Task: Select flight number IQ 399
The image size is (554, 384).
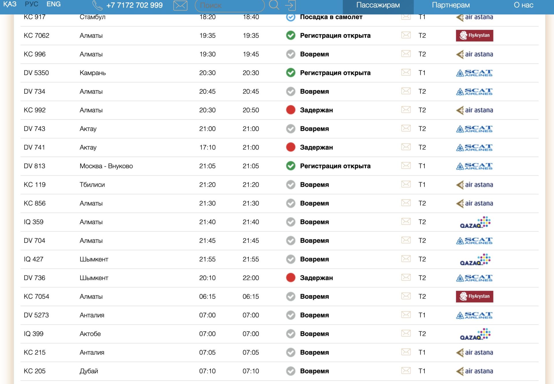Action: click(x=33, y=334)
